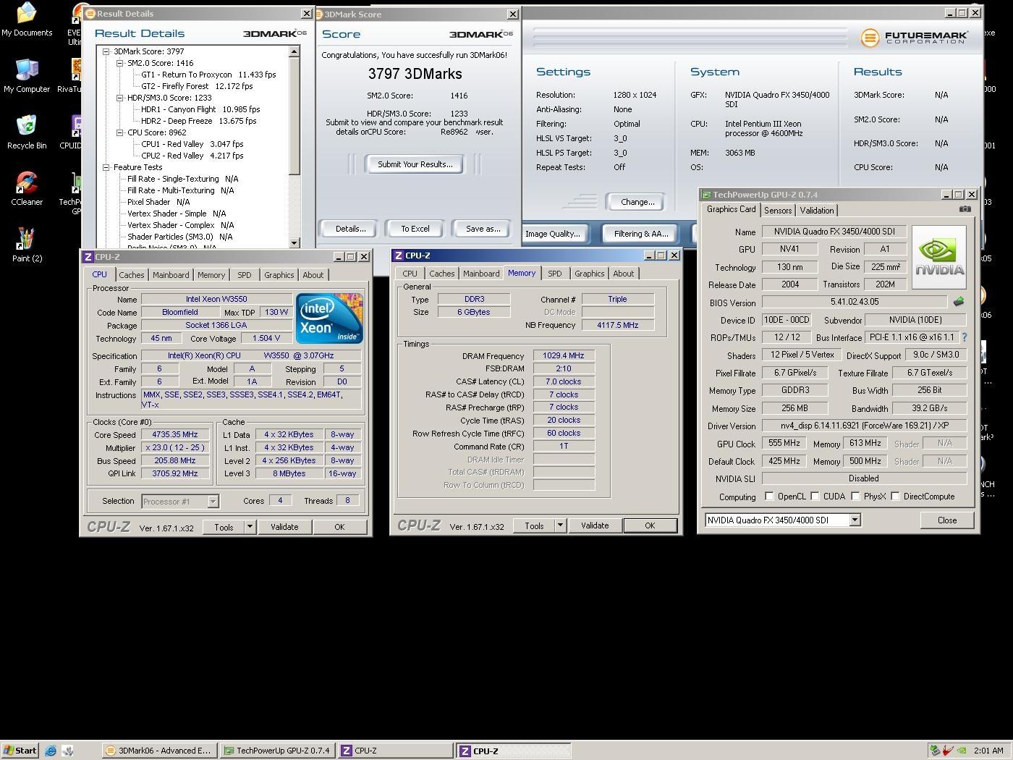
Task: Click the GPU-Z title bar icon
Action: [x=706, y=195]
